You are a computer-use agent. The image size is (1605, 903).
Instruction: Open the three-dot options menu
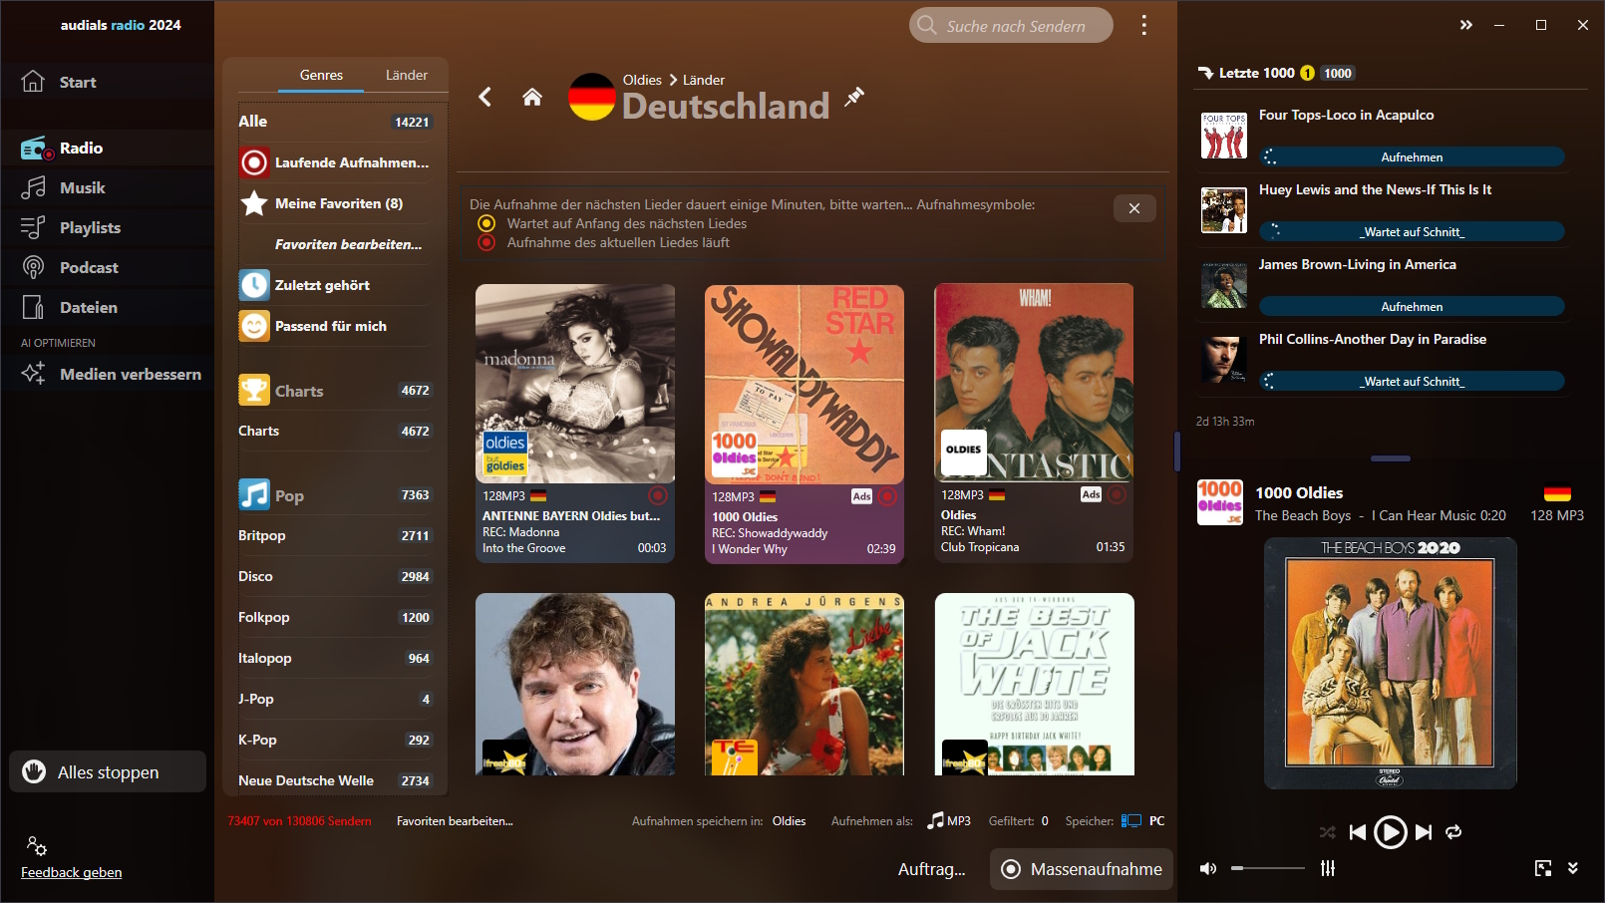1143,25
